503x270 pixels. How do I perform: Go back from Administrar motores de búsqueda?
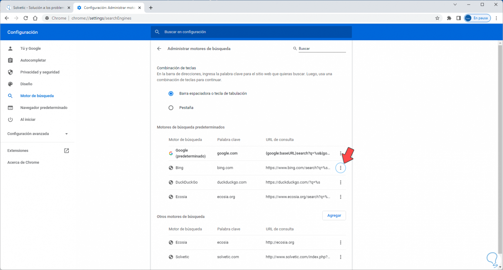(159, 49)
